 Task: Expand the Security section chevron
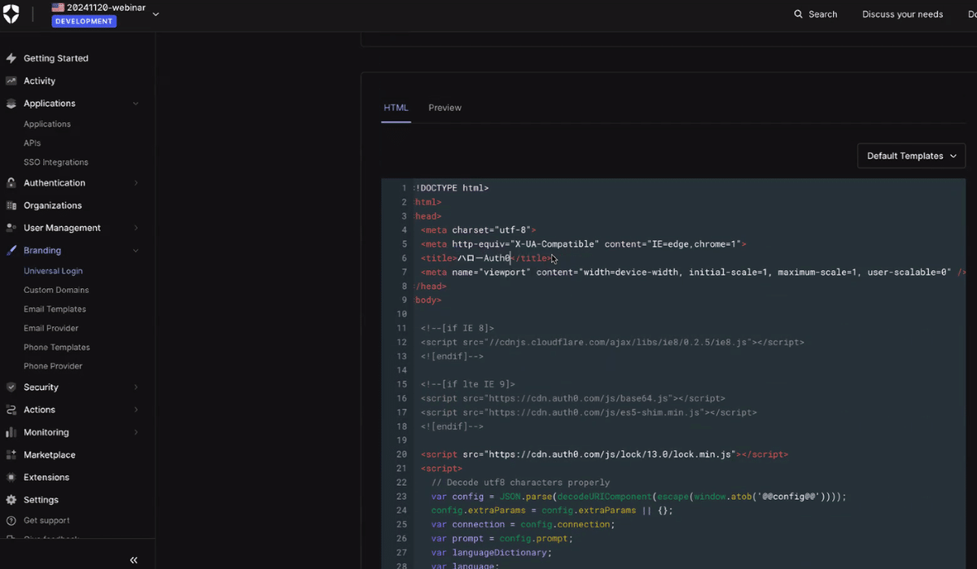136,387
